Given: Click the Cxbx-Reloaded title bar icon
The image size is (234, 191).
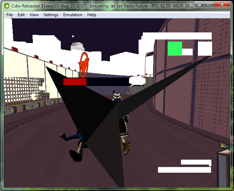Looking at the screenshot, I should [7, 6].
